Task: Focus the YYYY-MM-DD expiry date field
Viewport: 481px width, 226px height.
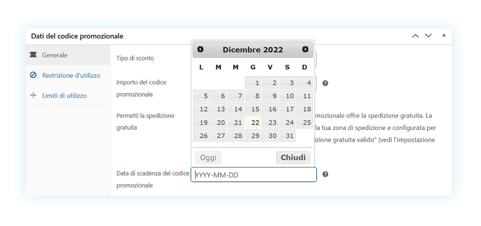Action: [x=254, y=175]
